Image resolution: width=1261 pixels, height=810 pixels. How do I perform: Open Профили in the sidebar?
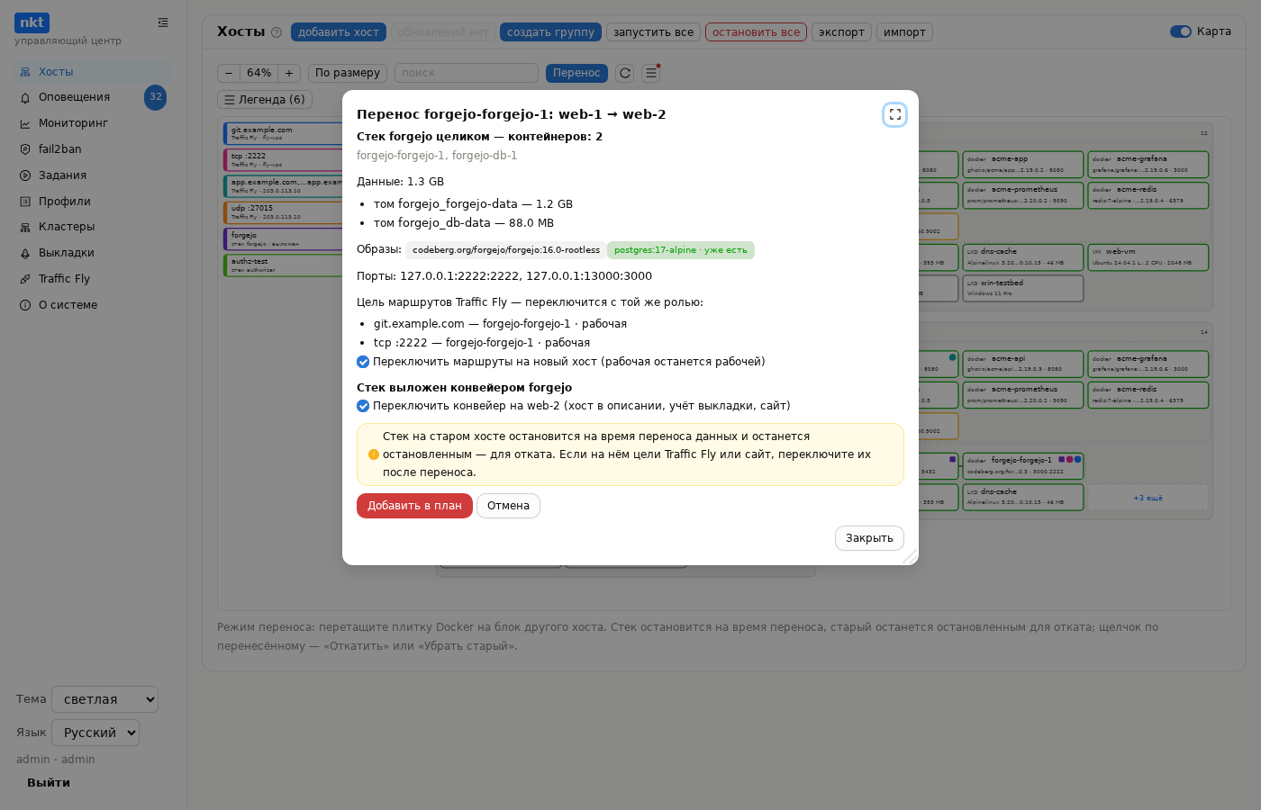click(92, 202)
